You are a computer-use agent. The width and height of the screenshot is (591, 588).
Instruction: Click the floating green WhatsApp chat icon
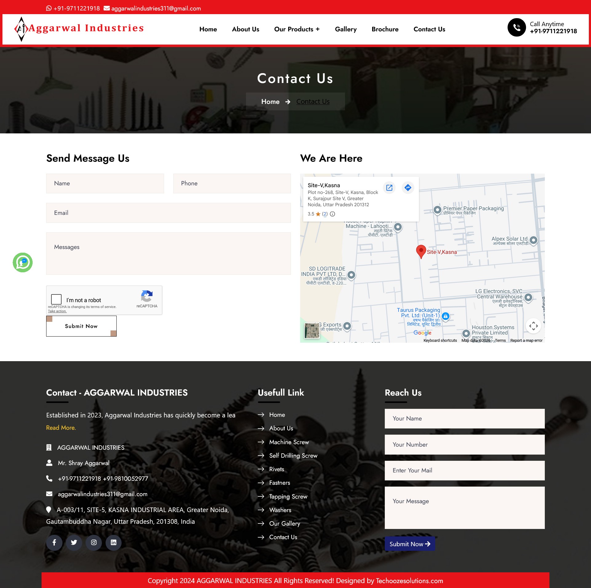tap(22, 262)
